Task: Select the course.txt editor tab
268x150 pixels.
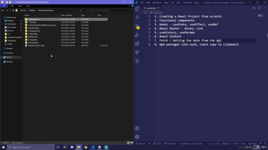Action: pyautogui.click(x=151, y=8)
